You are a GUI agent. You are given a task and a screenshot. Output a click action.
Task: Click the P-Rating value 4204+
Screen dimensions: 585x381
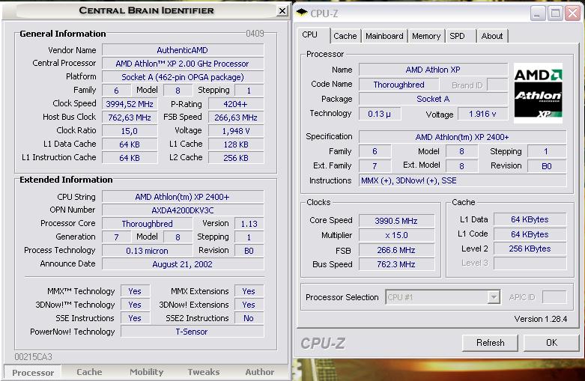point(236,104)
